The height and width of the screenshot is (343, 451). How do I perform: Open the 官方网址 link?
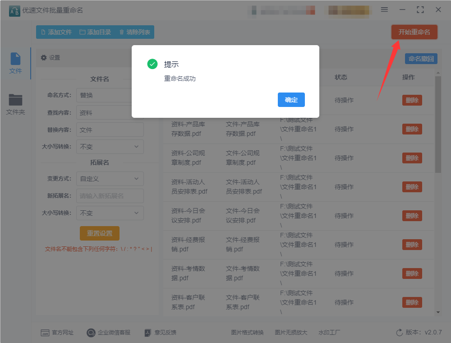click(57, 333)
